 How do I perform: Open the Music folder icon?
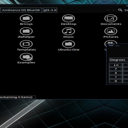point(68,31)
